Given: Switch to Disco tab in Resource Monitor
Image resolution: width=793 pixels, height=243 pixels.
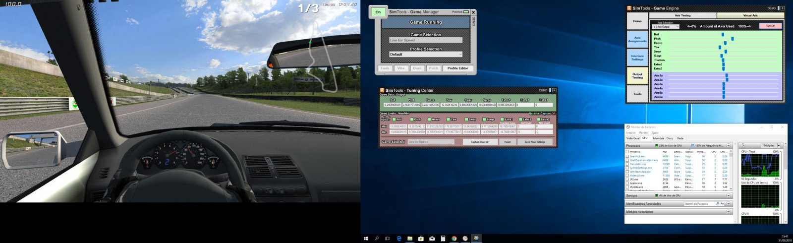Looking at the screenshot, I should [670, 138].
